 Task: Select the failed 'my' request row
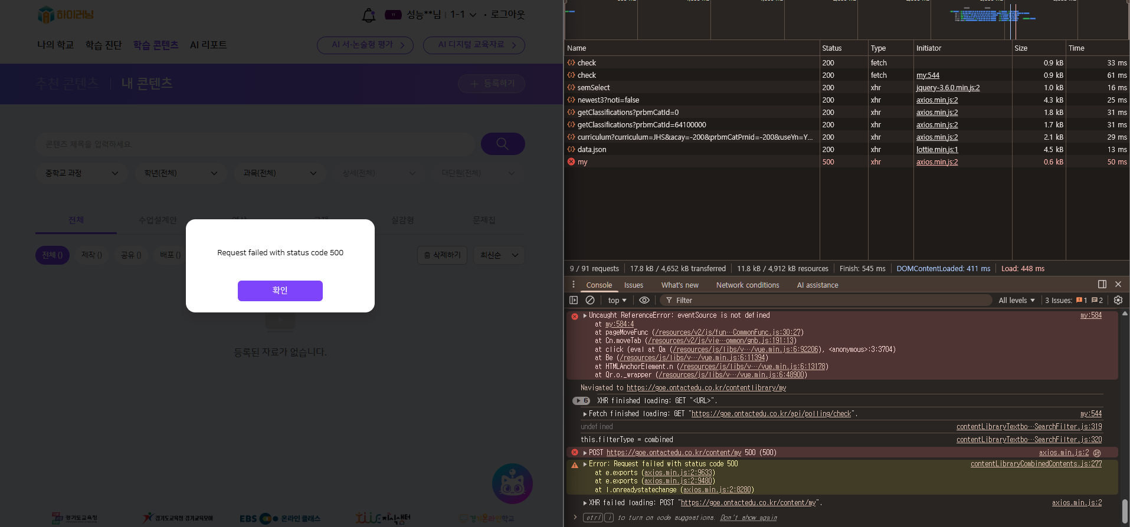click(582, 162)
